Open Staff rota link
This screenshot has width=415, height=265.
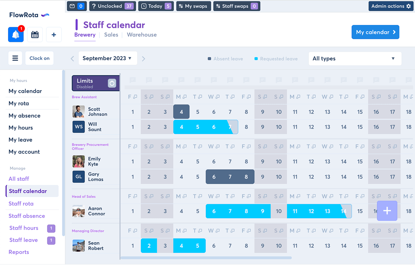[x=21, y=204]
